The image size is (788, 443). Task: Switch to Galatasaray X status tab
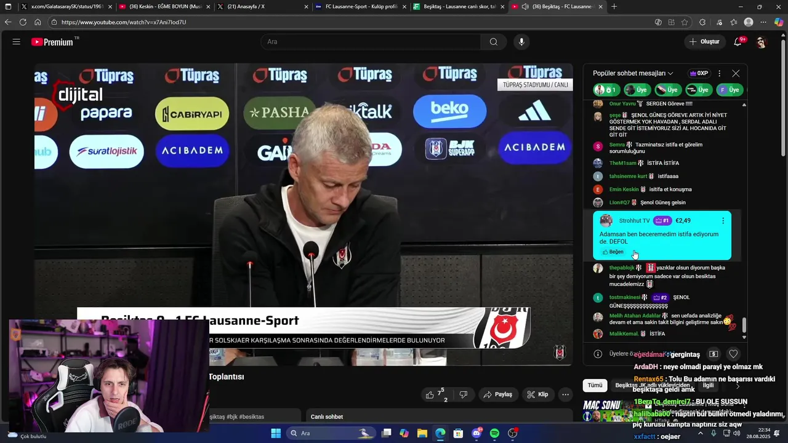[x=67, y=7]
